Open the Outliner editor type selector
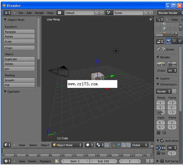The width and height of the screenshot is (183, 165). click(160, 20)
